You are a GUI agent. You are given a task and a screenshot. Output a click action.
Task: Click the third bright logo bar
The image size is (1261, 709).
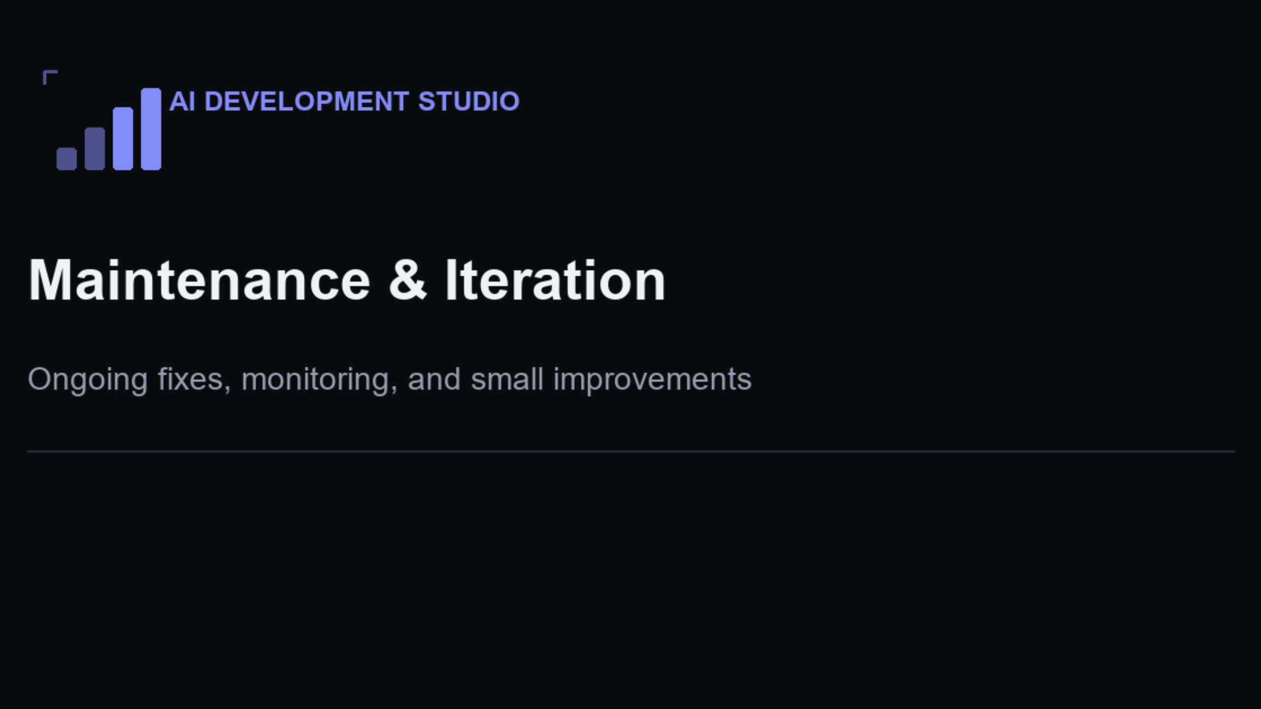point(123,138)
